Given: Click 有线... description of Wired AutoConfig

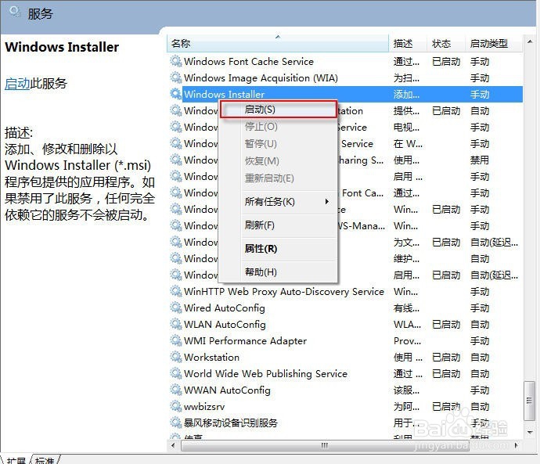Looking at the screenshot, I should (x=406, y=308).
